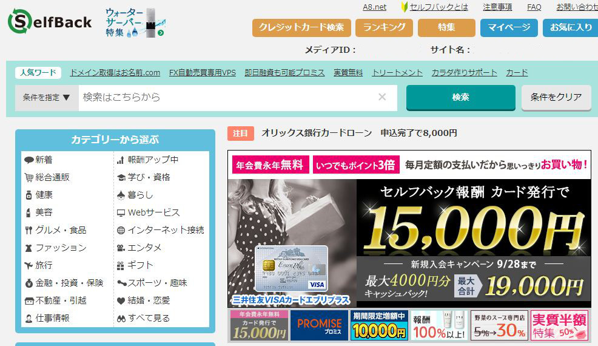Viewport: 598px width, 346px height.
Task: Select the 実質半額特集 thumbnail
Action: [x=559, y=325]
